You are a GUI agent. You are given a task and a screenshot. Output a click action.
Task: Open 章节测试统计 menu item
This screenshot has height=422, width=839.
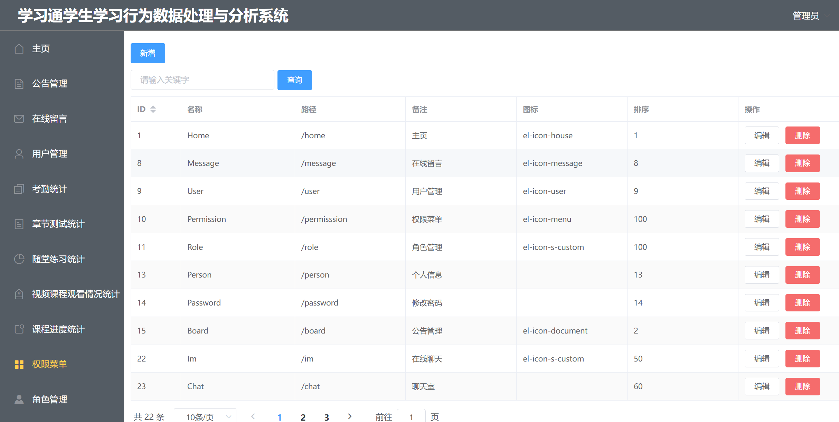(x=58, y=224)
